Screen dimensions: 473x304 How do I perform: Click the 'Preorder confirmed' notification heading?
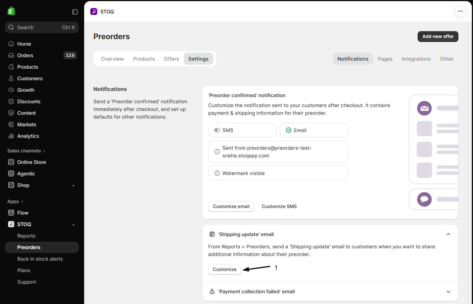coord(247,95)
